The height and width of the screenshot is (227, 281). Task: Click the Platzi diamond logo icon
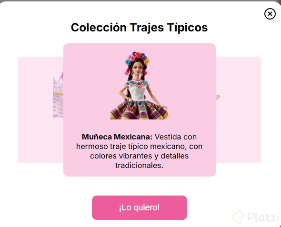pos(238,217)
